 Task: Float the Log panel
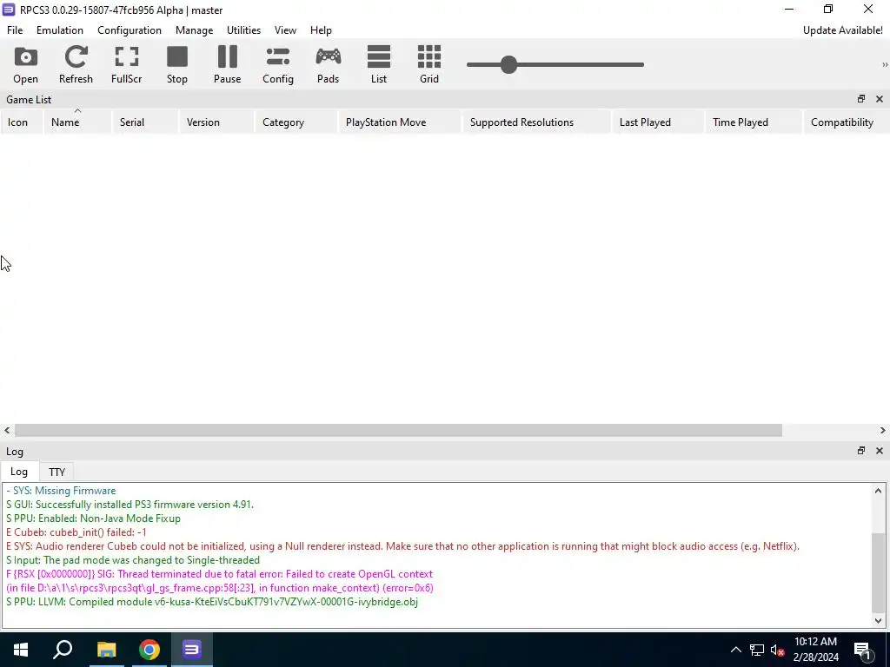tap(861, 451)
